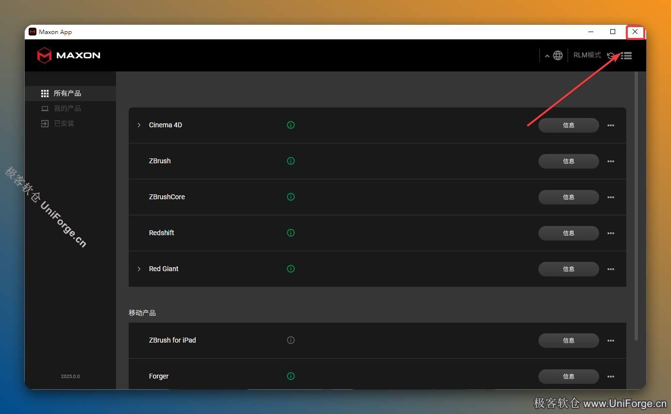Click the Redshift green info icon
This screenshot has width=671, height=414.
click(291, 233)
